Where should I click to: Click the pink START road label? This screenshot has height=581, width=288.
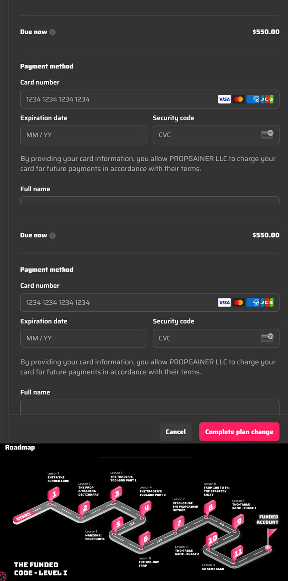(x=24, y=516)
